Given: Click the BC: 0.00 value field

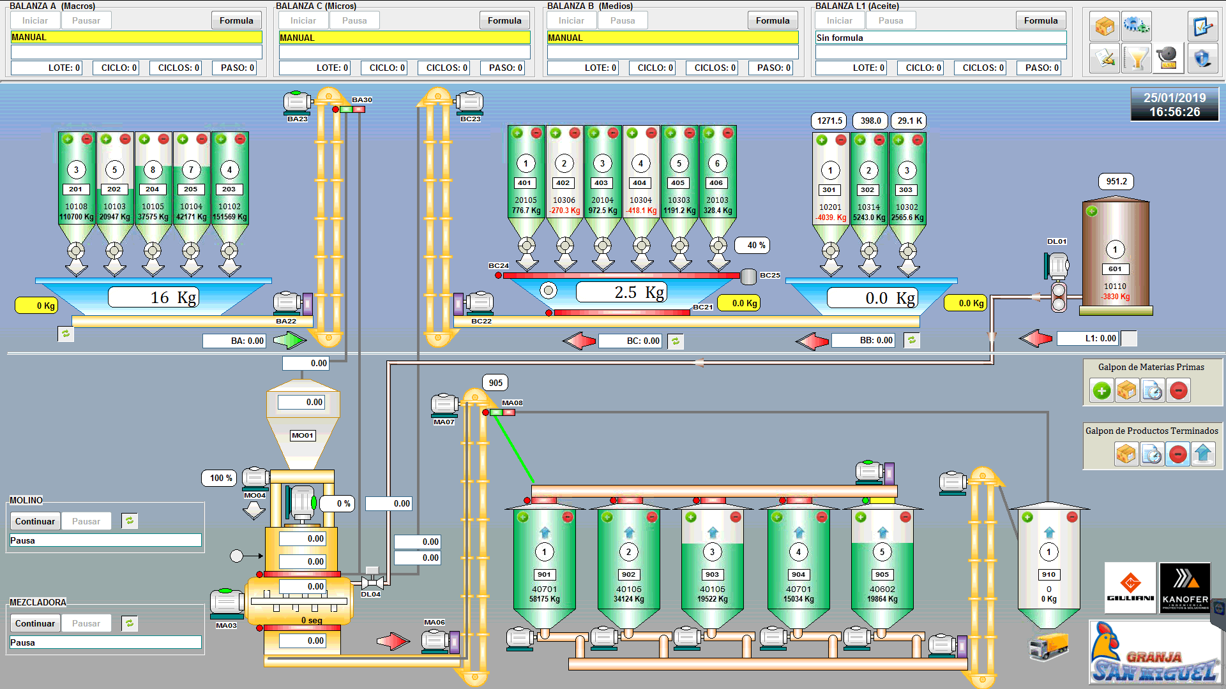Looking at the screenshot, I should click(630, 341).
